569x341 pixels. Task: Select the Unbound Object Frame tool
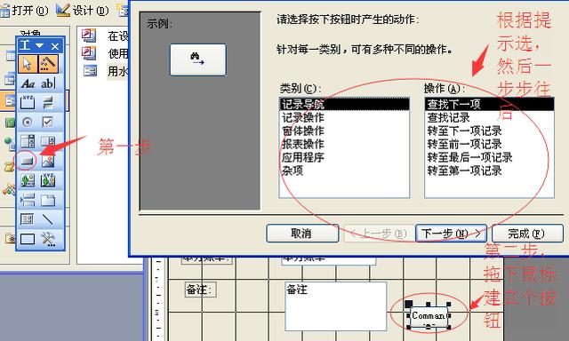pos(28,180)
